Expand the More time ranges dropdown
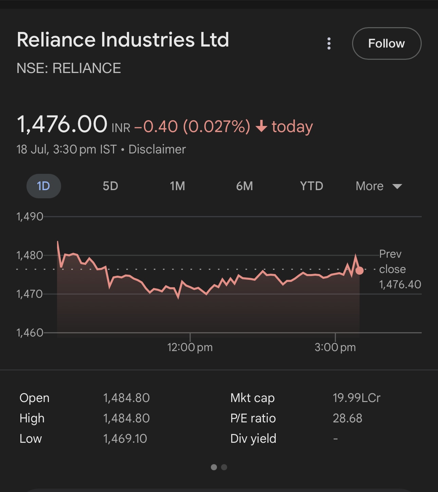438x492 pixels. point(379,186)
